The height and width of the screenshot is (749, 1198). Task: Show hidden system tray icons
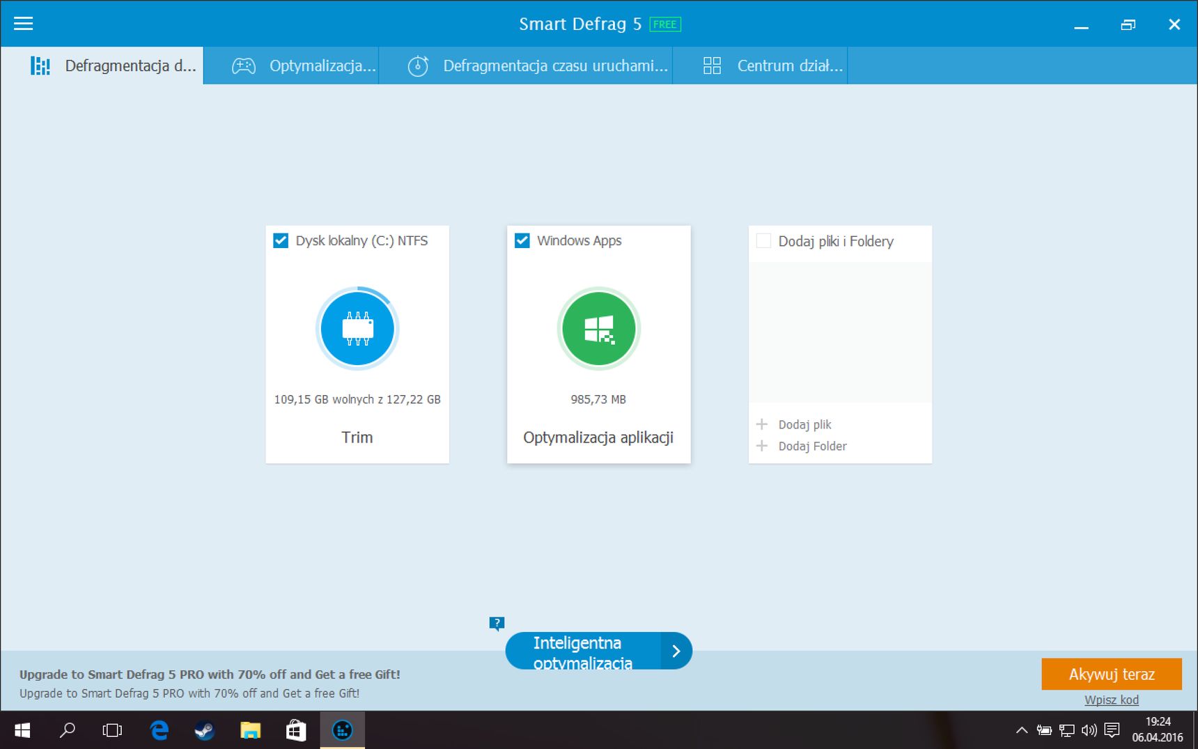[1022, 730]
